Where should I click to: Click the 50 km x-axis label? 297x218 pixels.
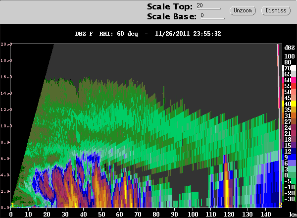click(101, 215)
